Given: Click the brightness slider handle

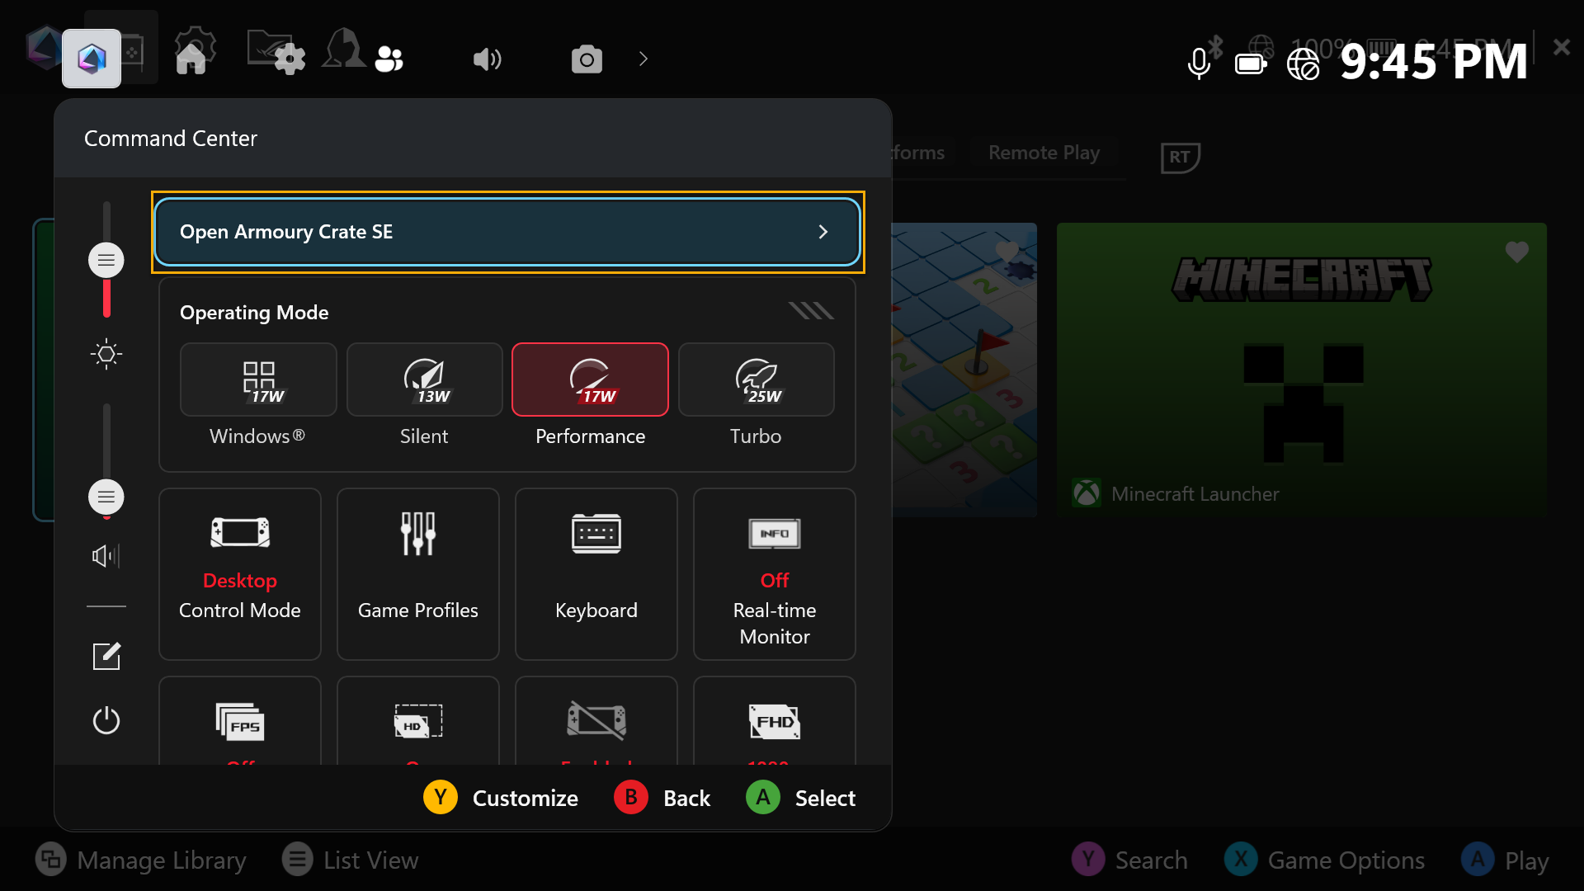Looking at the screenshot, I should [106, 261].
